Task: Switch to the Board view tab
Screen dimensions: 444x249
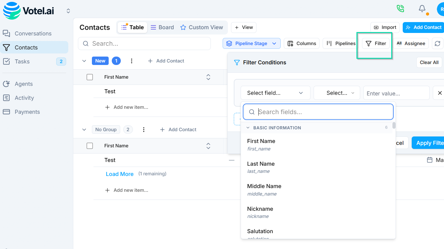Action: pos(162,27)
